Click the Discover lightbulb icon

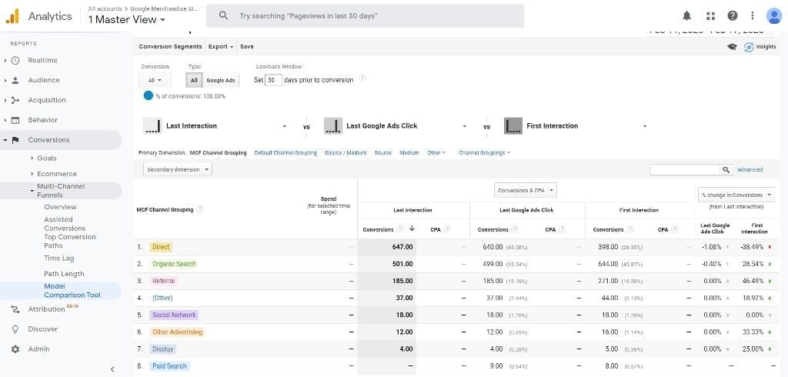pos(15,329)
